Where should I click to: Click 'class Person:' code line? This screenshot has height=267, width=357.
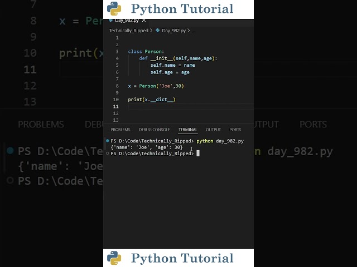(x=146, y=52)
